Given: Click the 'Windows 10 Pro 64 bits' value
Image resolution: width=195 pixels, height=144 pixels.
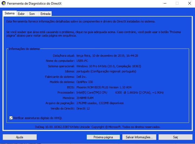Looking at the screenshot, I should (91, 66).
